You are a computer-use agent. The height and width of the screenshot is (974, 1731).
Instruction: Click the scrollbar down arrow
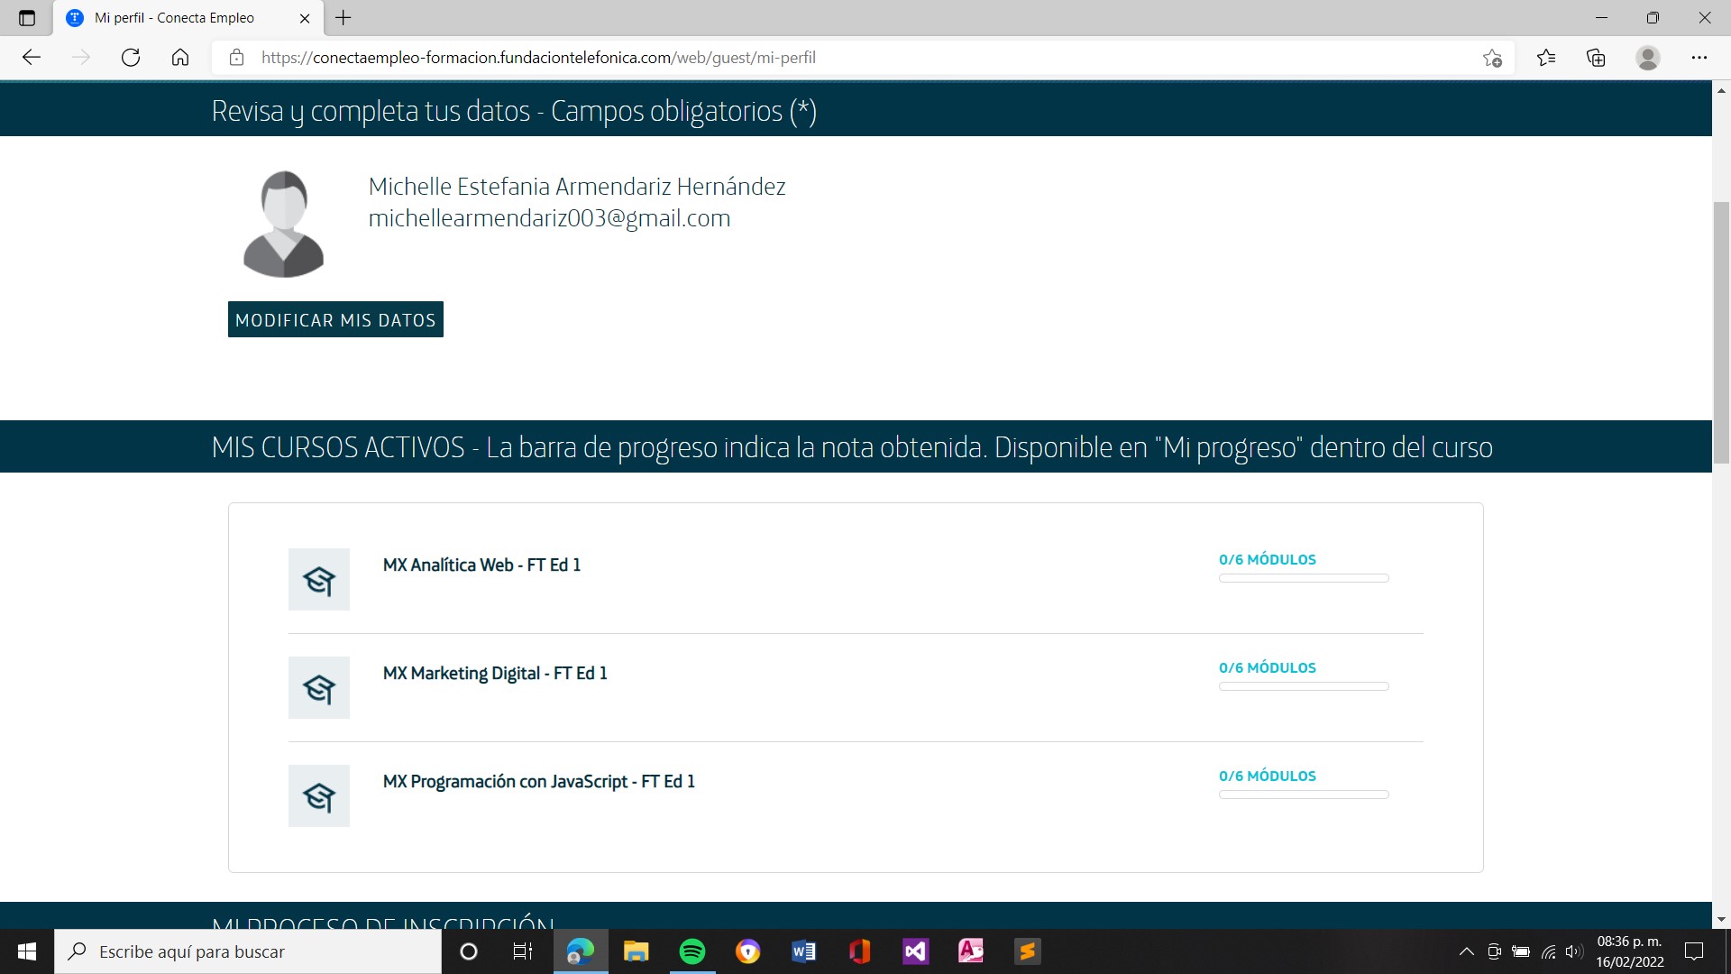point(1721,919)
